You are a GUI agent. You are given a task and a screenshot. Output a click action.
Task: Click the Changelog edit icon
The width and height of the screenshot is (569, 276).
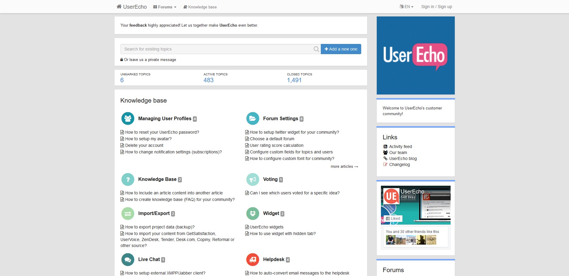(x=385, y=164)
